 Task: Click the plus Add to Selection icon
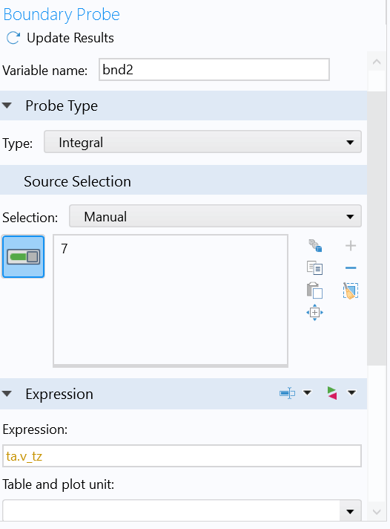pyautogui.click(x=351, y=246)
